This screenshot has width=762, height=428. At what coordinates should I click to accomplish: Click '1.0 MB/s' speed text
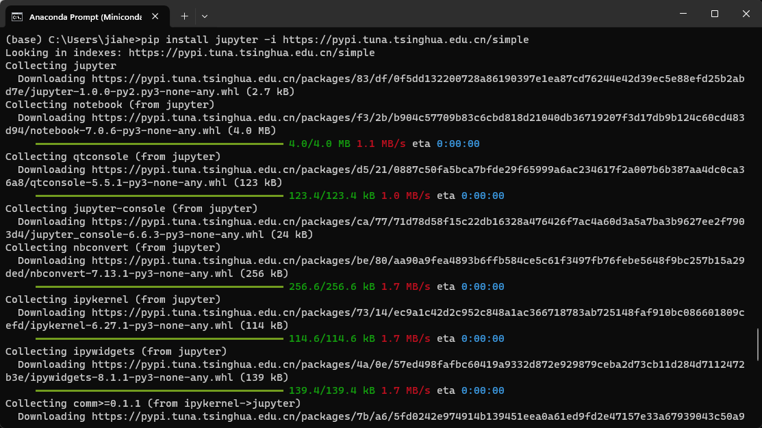pyautogui.click(x=406, y=196)
